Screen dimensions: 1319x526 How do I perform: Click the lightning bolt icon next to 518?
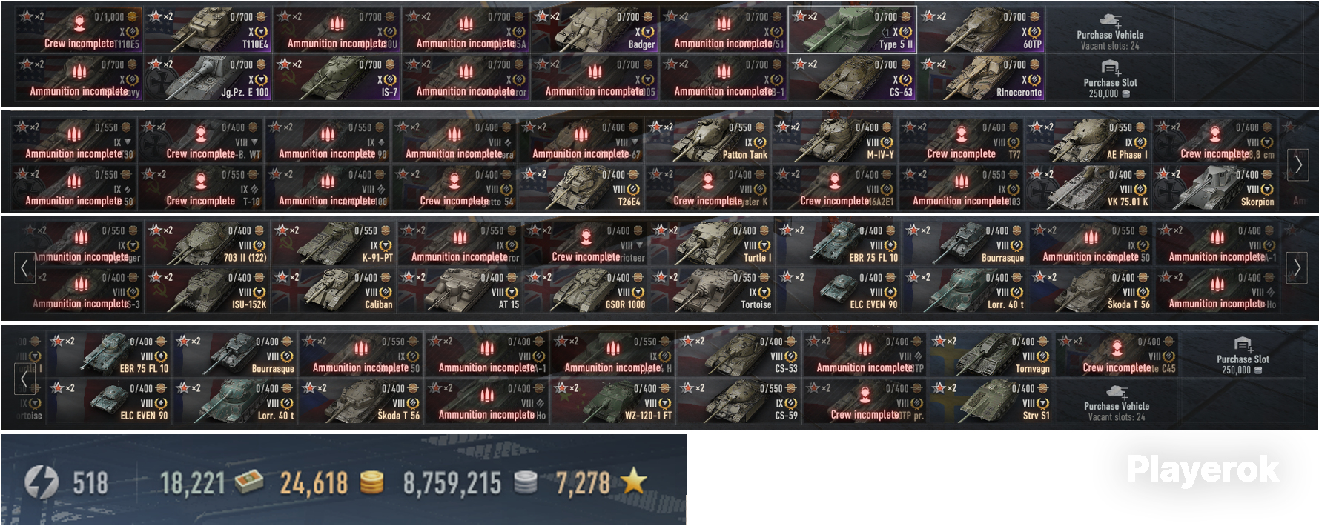41,483
